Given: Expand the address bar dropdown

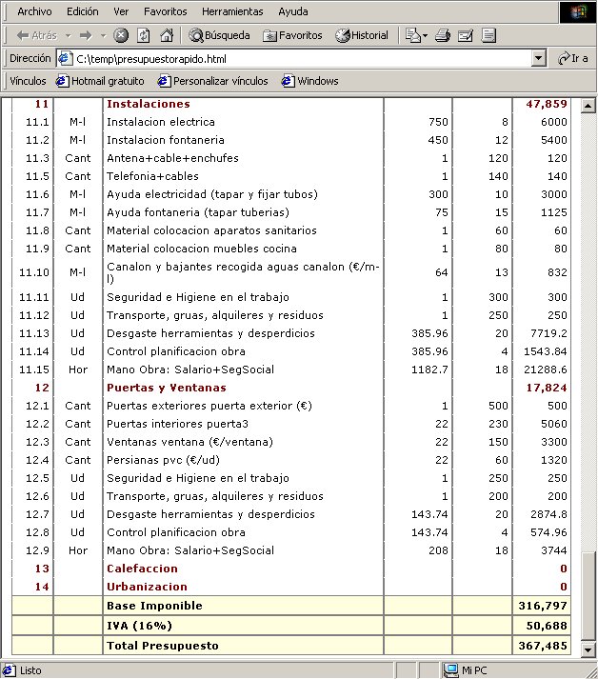Looking at the screenshot, I should [x=538, y=58].
